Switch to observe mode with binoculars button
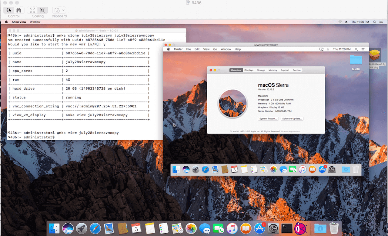388x236 pixels. pos(19,10)
